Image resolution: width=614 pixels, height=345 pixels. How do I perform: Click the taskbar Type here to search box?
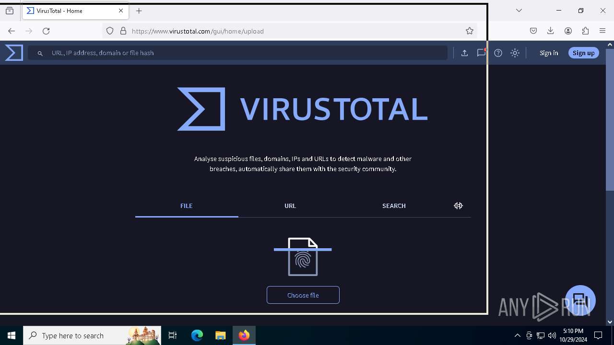click(x=92, y=335)
